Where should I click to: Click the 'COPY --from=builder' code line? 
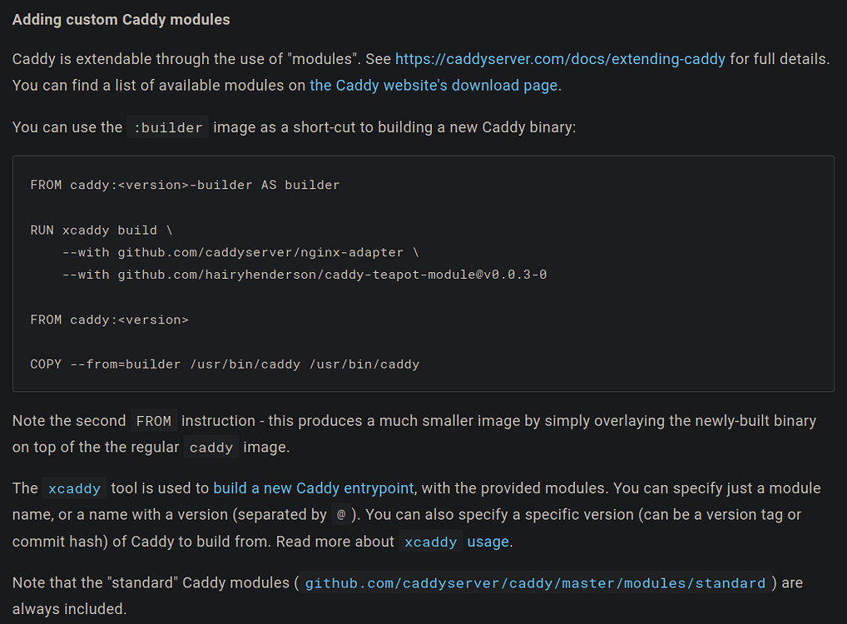point(225,364)
